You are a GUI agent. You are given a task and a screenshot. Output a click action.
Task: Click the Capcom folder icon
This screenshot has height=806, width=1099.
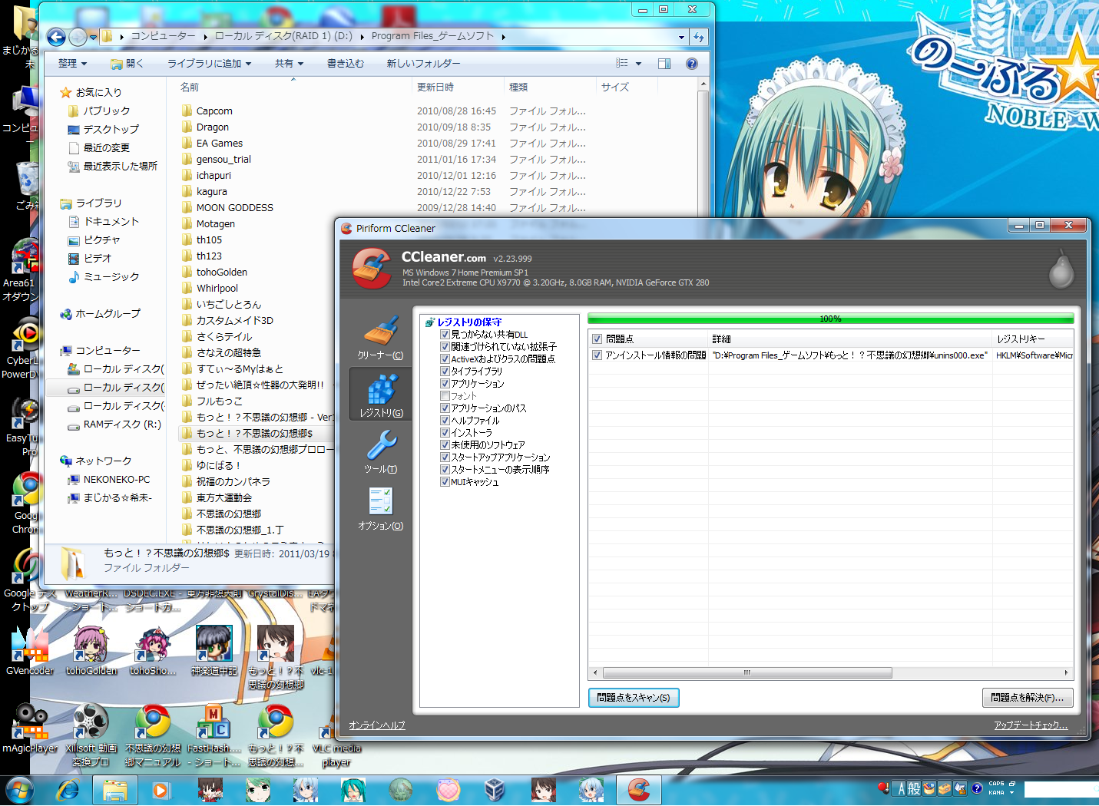point(187,111)
